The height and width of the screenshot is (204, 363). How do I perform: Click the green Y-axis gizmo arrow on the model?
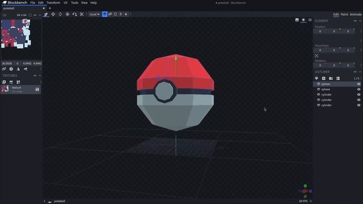176,58
